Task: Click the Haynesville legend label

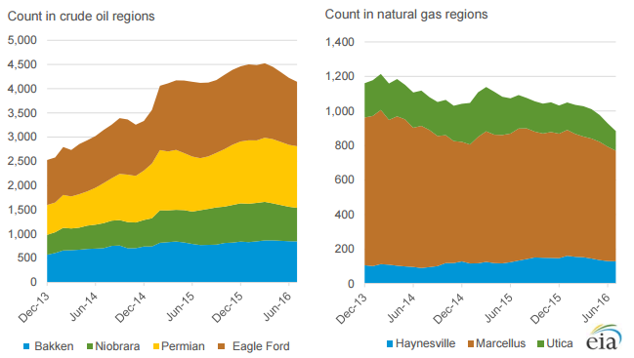Action: click(425, 343)
